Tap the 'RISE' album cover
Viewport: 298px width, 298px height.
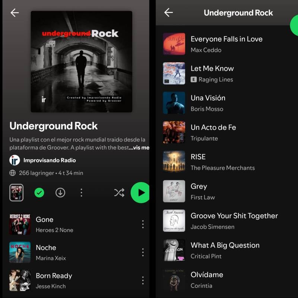coord(174,162)
